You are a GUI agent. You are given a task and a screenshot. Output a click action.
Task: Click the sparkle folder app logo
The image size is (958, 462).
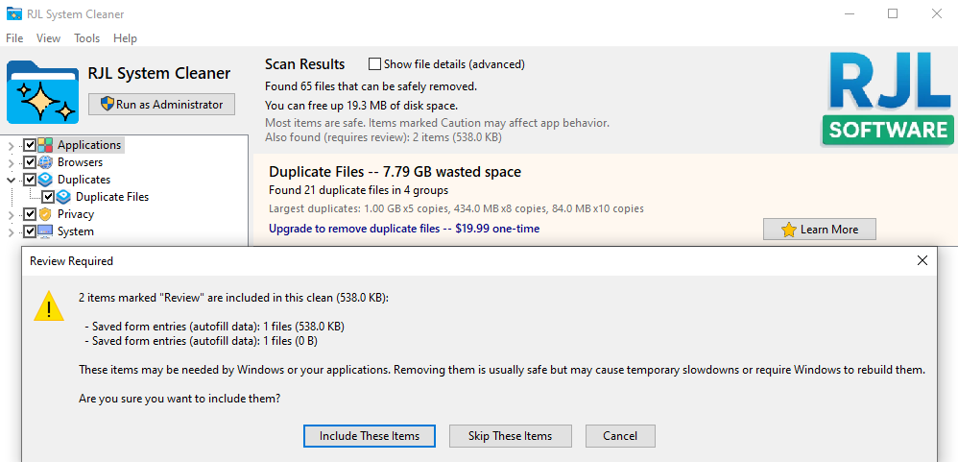click(x=42, y=92)
